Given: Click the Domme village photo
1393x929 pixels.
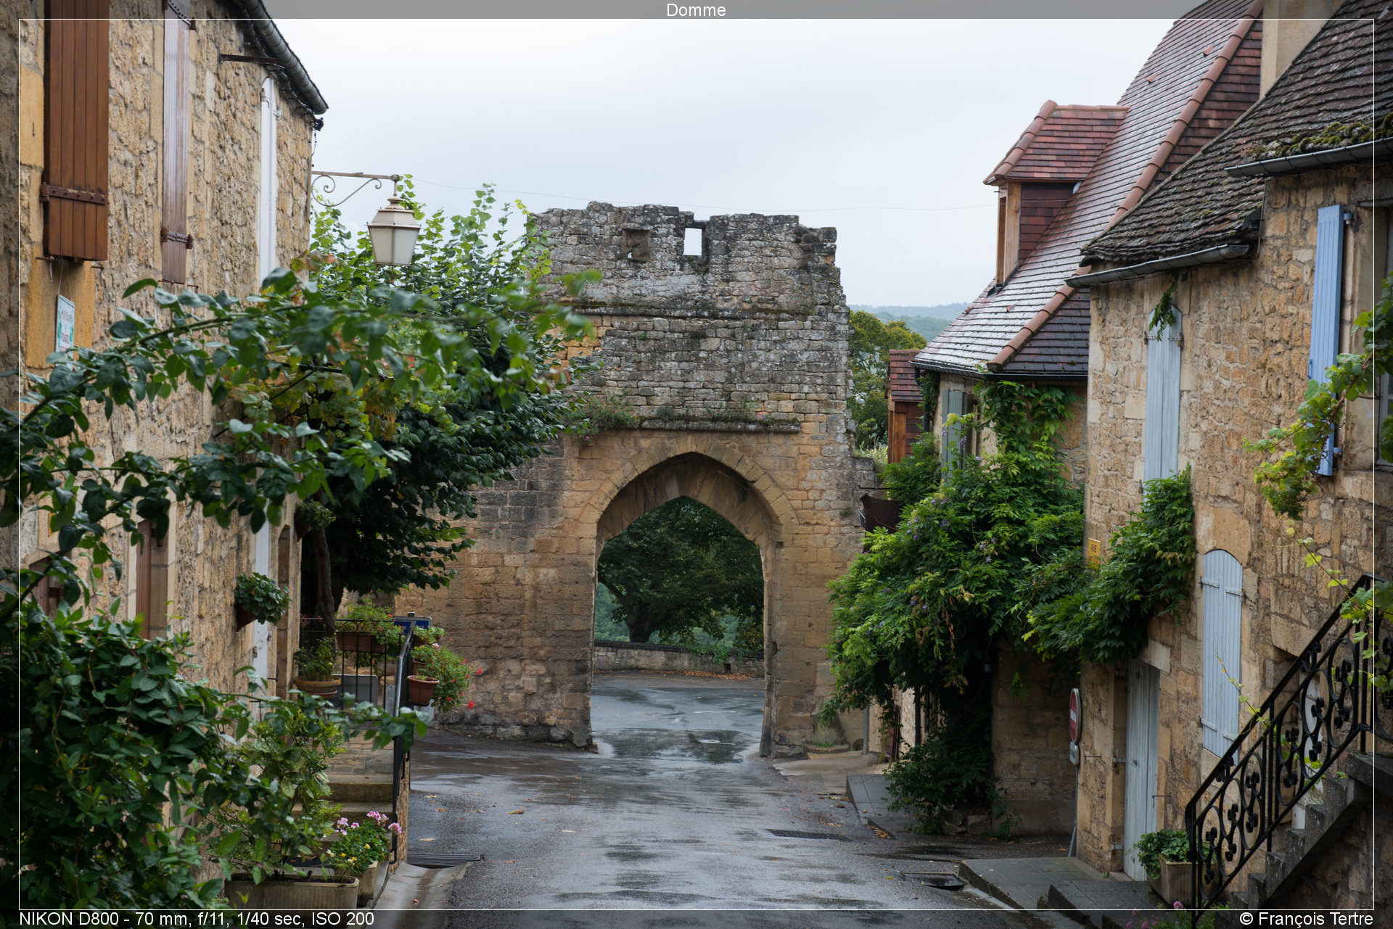Looking at the screenshot, I should (696, 464).
